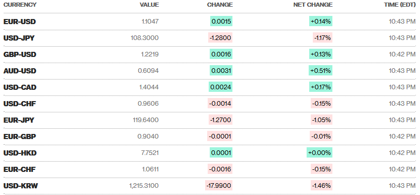
Task: Click the +0.13% net change cell
Action: [321, 54]
